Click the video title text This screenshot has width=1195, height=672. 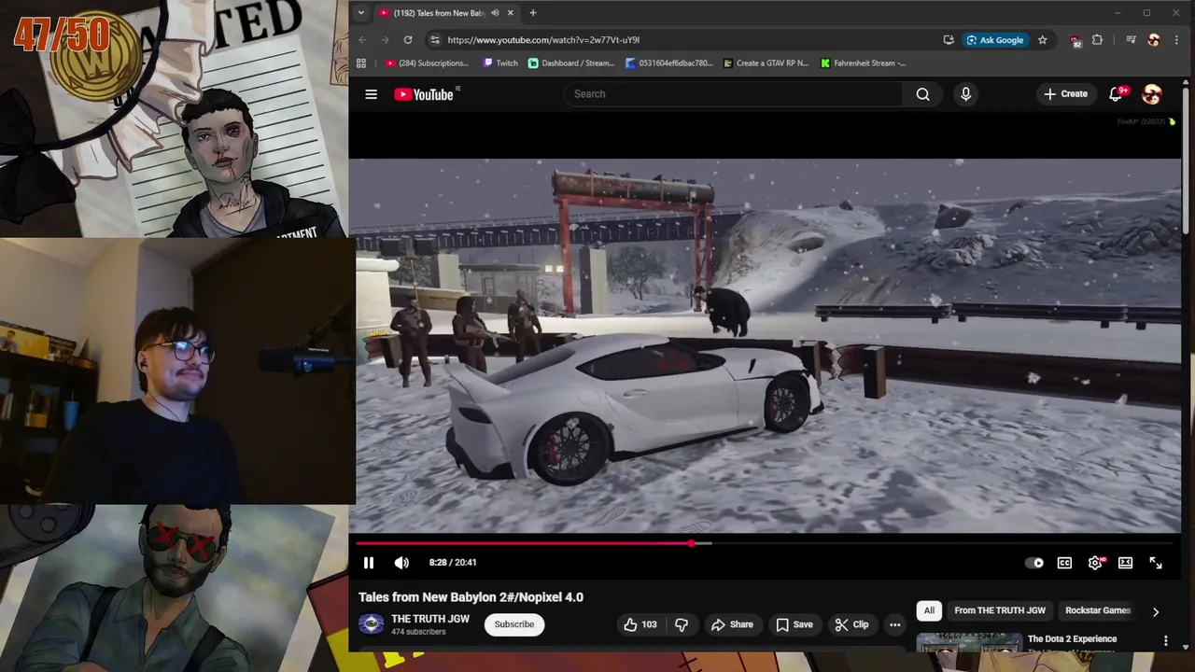click(x=471, y=597)
